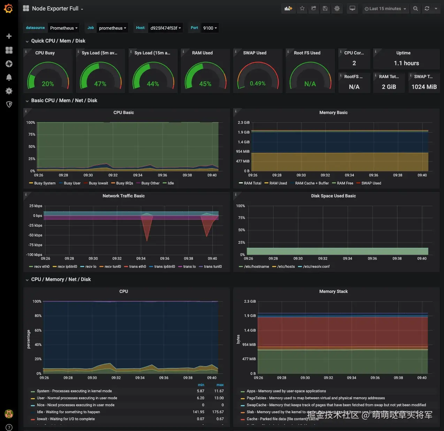Save the dashboard using the disk icon
The image size is (444, 431).
tap(325, 9)
